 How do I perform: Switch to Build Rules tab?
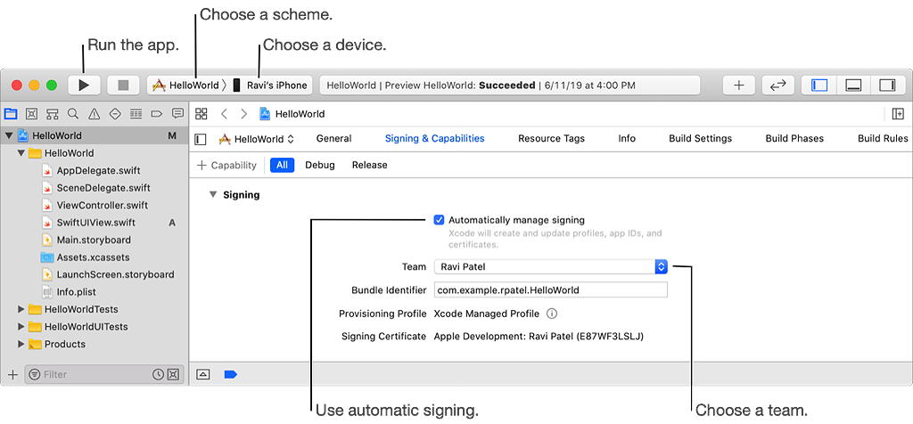tap(883, 138)
